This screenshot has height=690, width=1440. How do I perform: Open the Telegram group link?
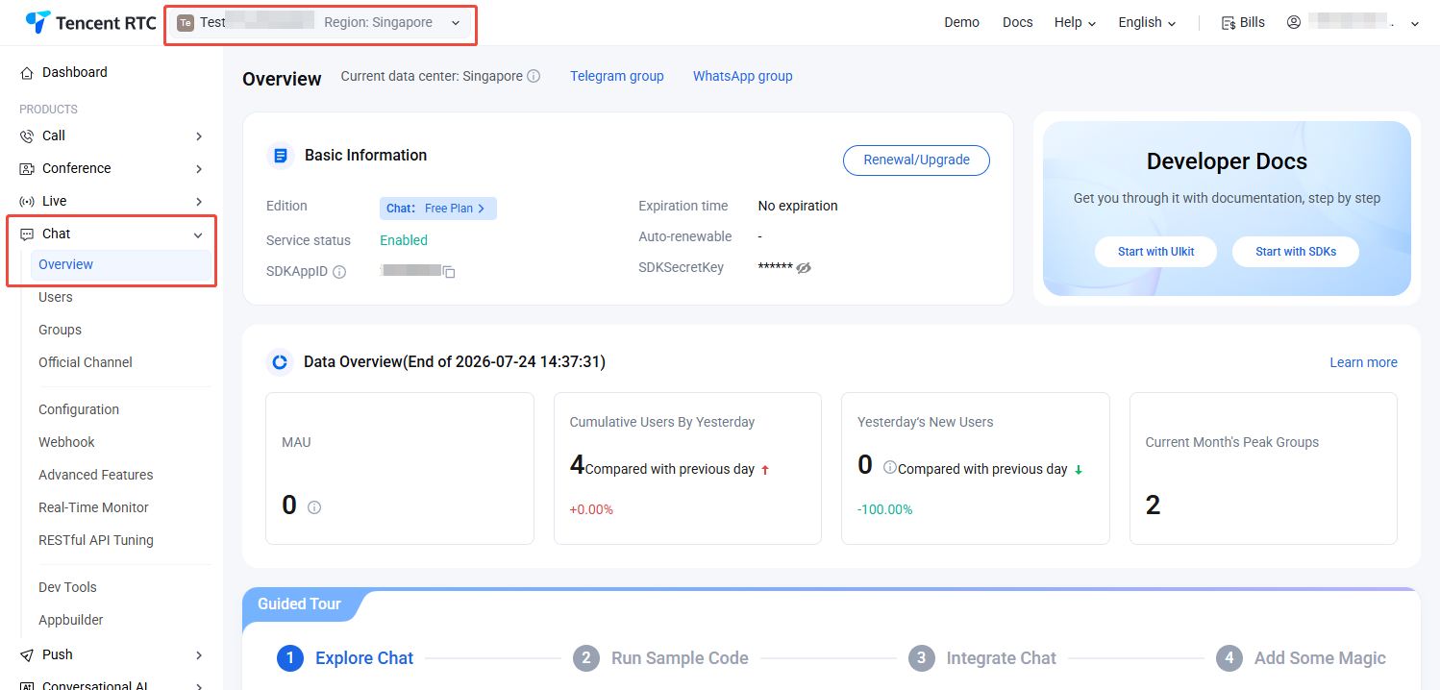click(617, 76)
